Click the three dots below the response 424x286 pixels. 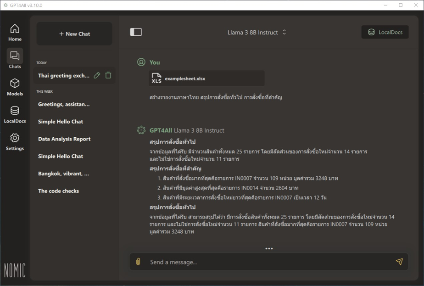coord(269,248)
